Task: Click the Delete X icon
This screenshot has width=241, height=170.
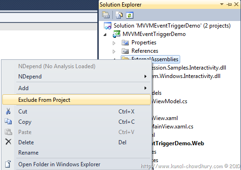Action: (x=8, y=142)
